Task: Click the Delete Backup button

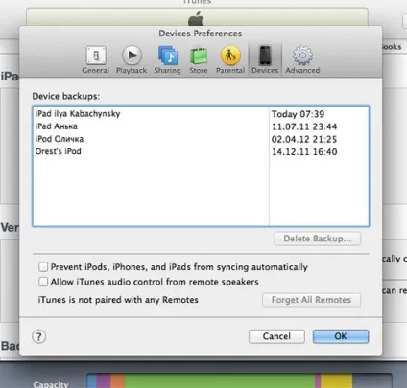Action: (x=318, y=239)
